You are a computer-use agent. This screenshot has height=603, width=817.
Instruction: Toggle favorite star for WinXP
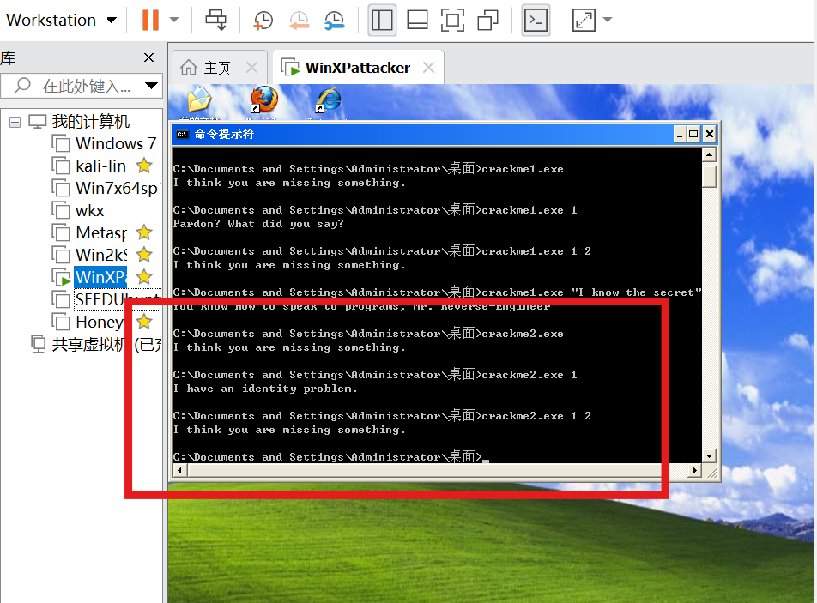[x=144, y=277]
